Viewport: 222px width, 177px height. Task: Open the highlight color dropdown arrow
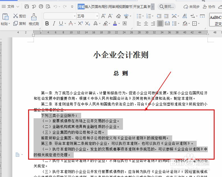tap(110, 23)
